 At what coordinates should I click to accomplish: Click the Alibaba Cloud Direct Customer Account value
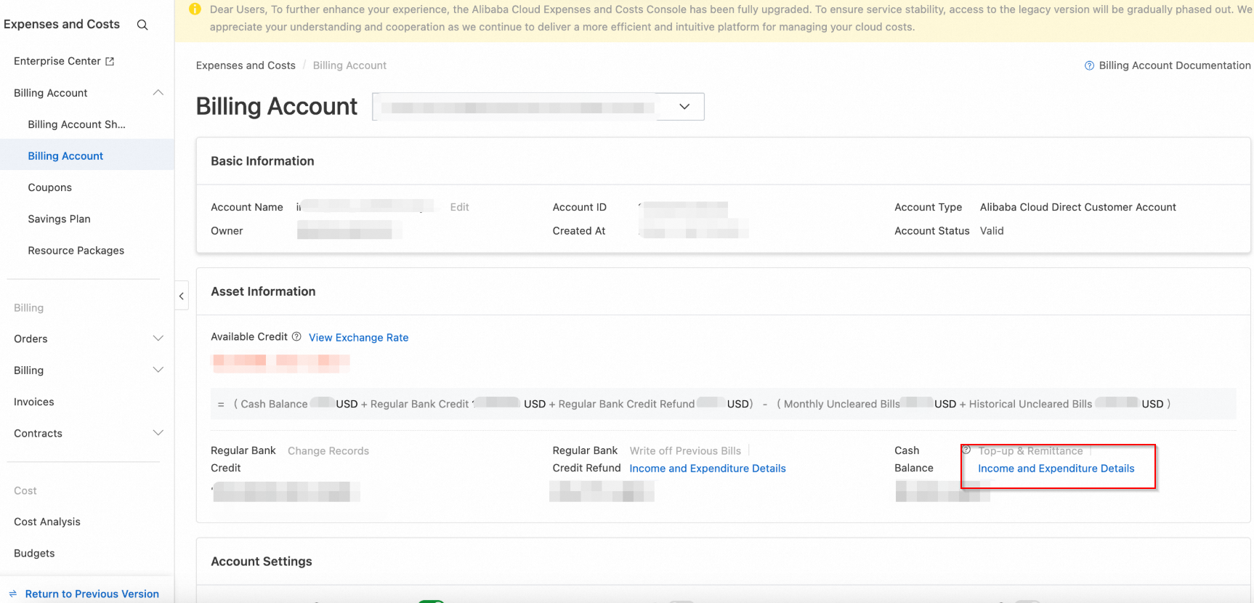pos(1077,207)
